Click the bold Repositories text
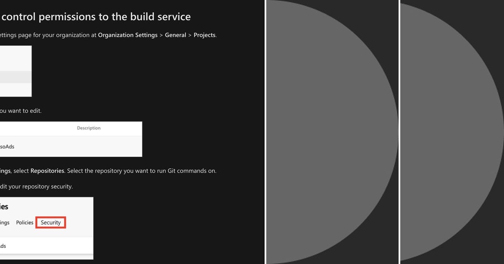The image size is (504, 264). coord(46,171)
